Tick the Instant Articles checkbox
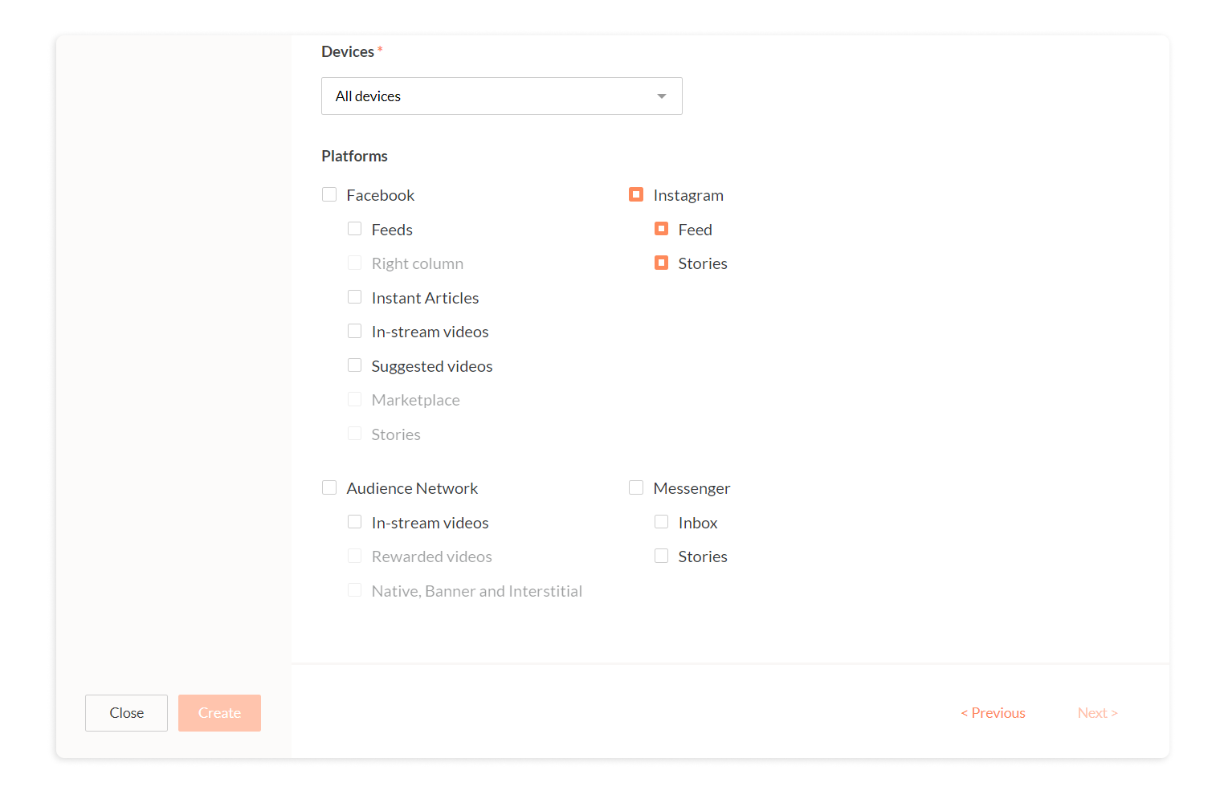 point(354,297)
